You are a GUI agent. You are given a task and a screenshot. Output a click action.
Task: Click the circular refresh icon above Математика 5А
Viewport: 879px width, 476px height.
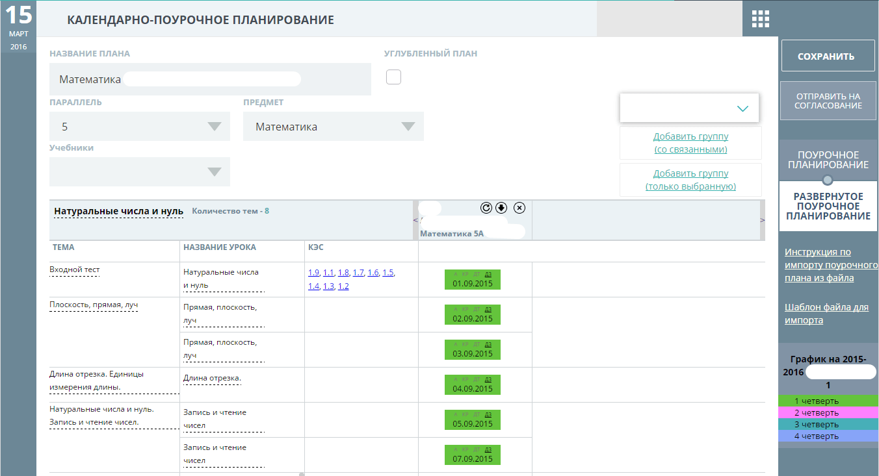(486, 208)
